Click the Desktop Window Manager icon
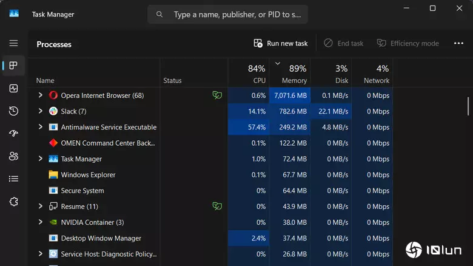Image resolution: width=473 pixels, height=266 pixels. [x=53, y=238]
